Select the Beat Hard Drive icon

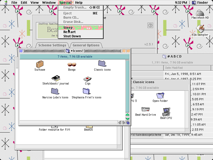click(x=145, y=109)
